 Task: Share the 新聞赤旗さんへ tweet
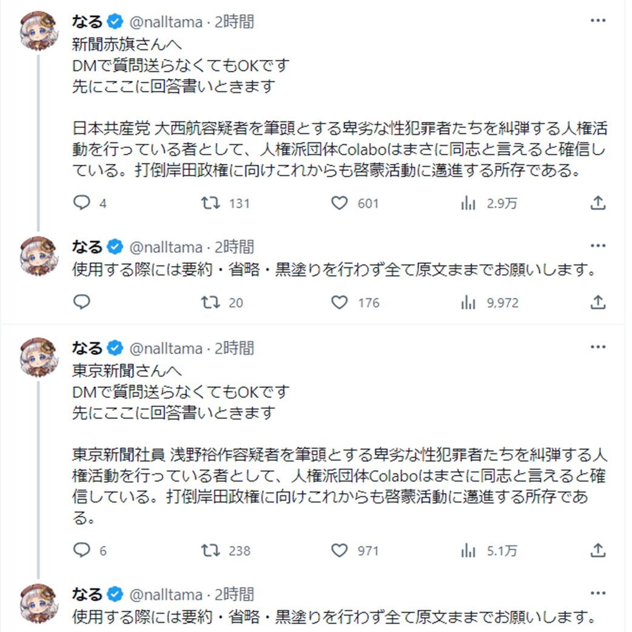pos(598,203)
